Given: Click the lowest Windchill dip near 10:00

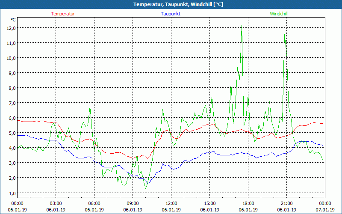Looking at the screenshot, I should click(145, 189).
